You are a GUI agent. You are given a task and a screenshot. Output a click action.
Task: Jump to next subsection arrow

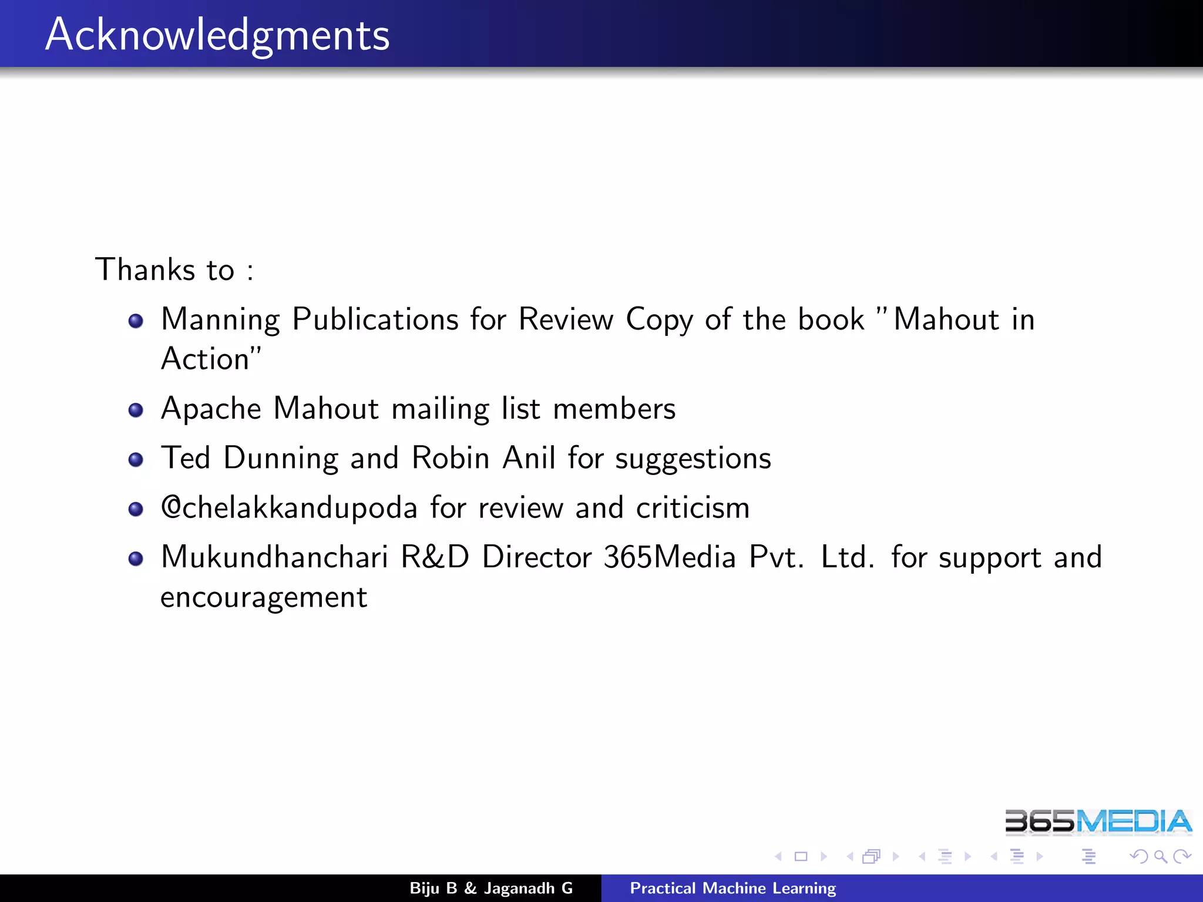[967, 857]
